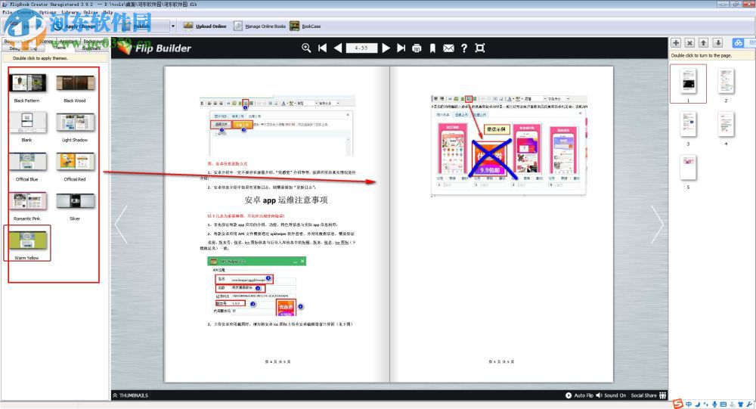Screen dimensions: 756x409
Task: Click the print icon in viewer toolbar
Action: tap(417, 48)
